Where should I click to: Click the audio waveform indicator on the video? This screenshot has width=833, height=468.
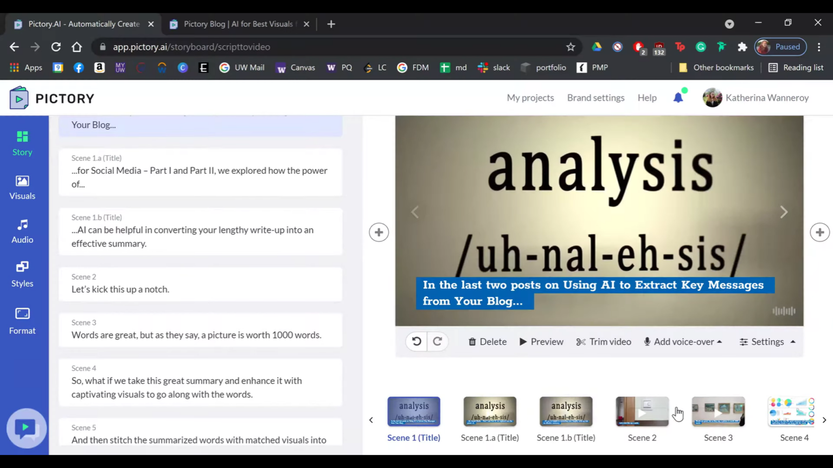(x=783, y=310)
